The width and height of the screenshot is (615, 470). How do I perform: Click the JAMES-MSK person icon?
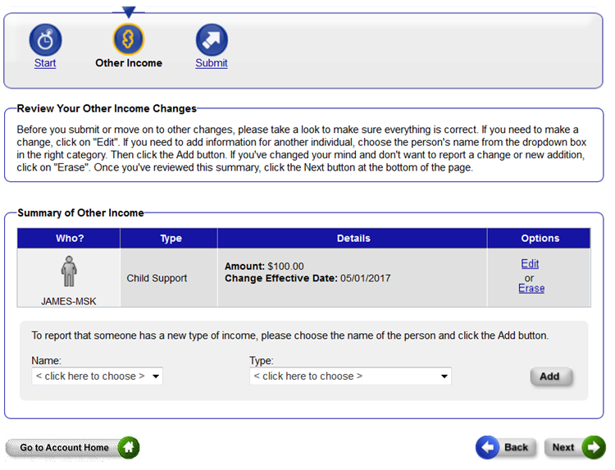coord(69,271)
